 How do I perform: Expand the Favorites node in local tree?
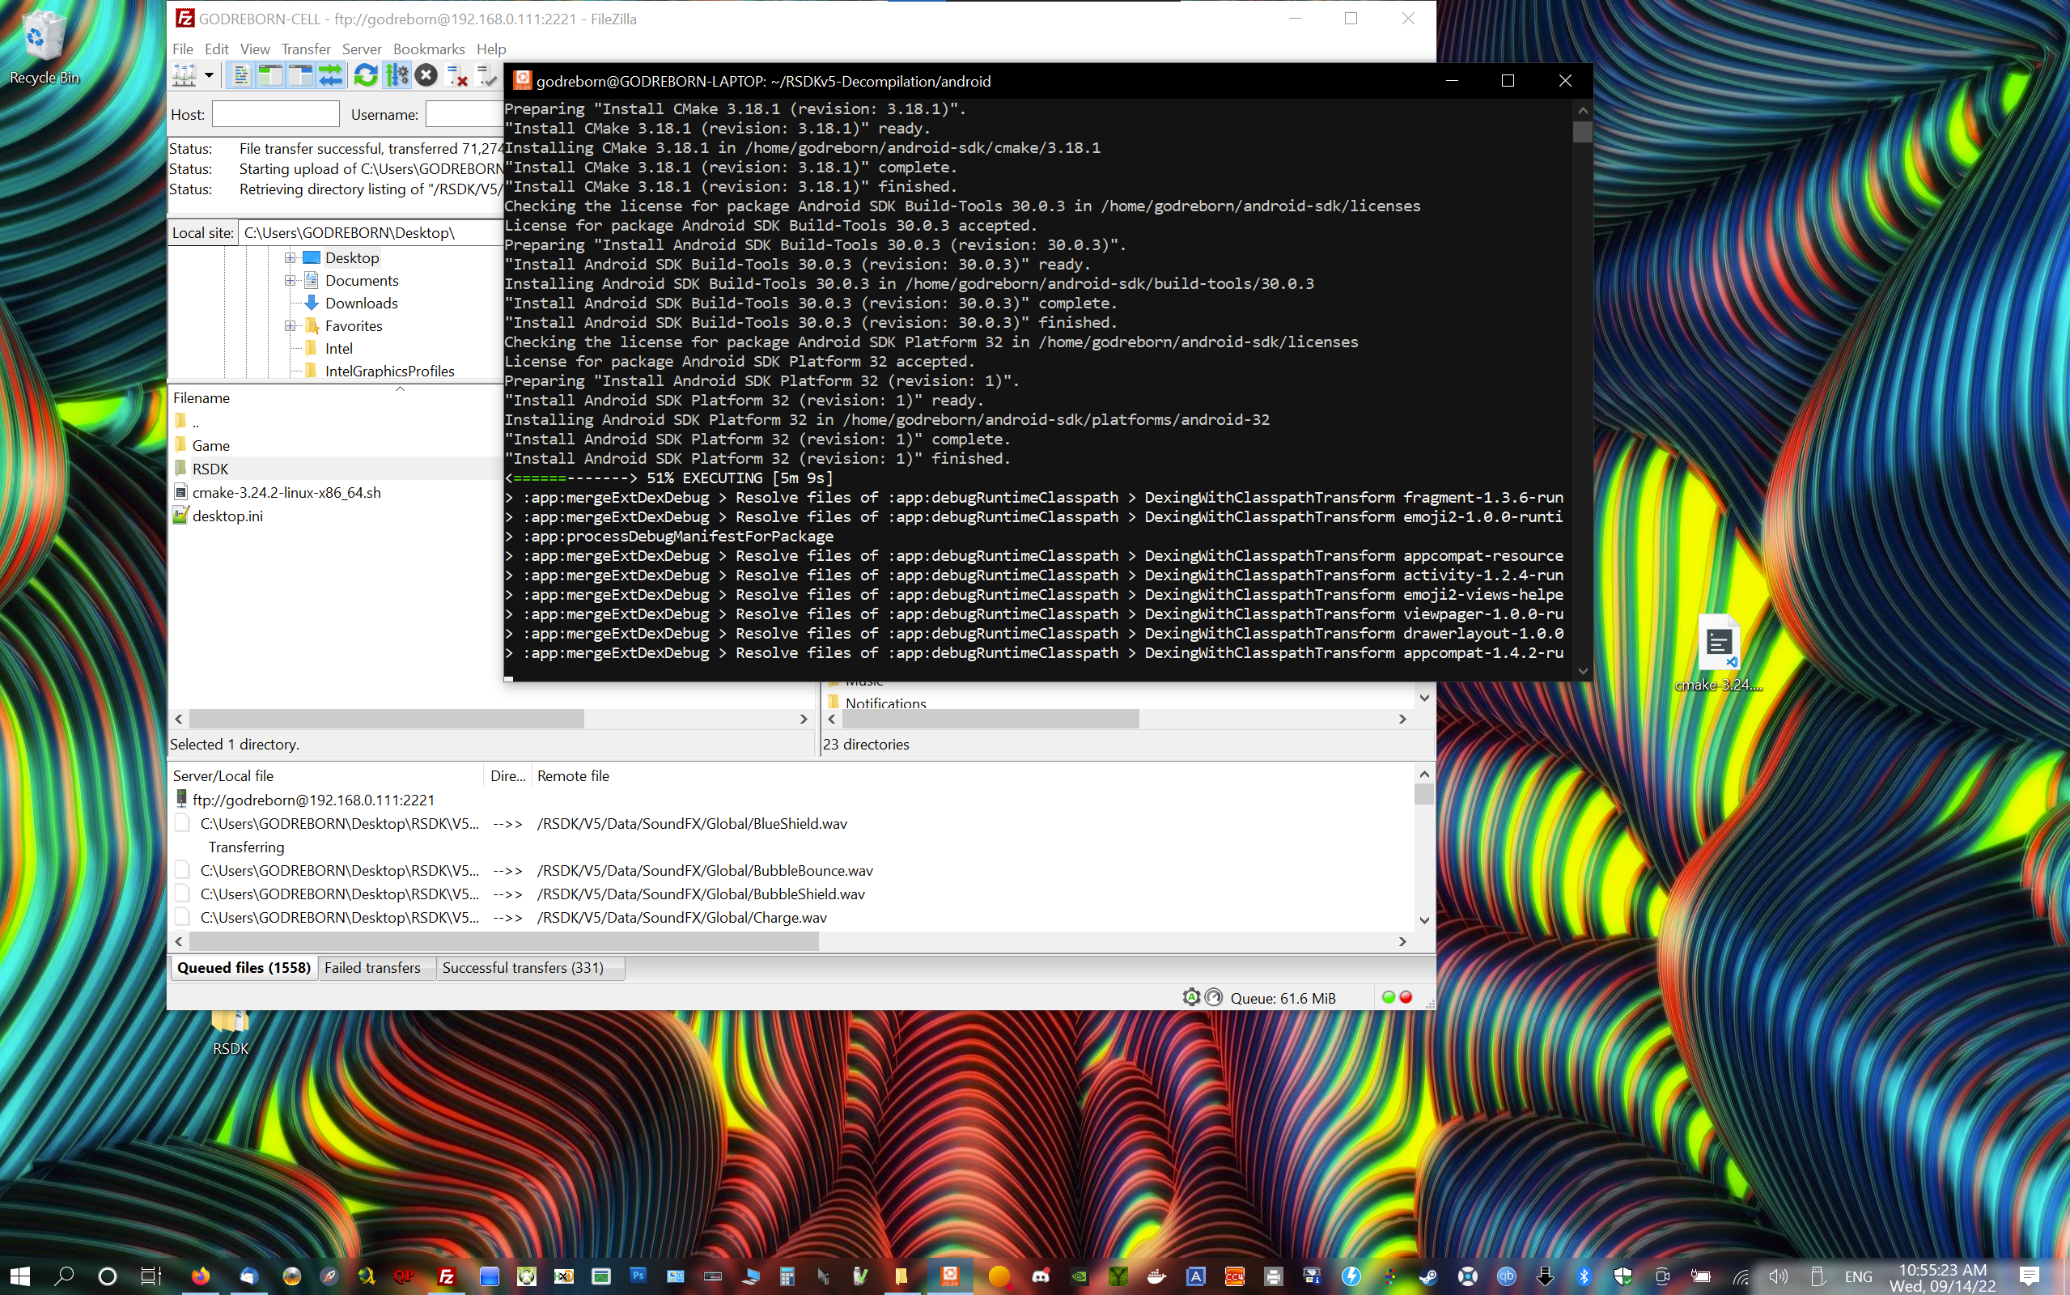coord(291,325)
